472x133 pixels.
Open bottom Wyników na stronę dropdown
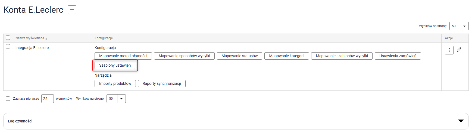(x=121, y=99)
